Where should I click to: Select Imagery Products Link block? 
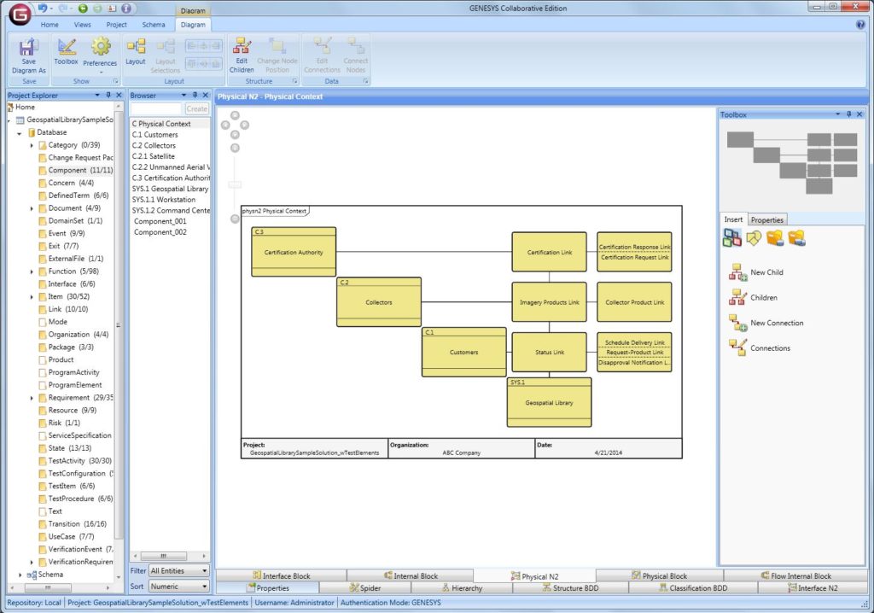(549, 301)
